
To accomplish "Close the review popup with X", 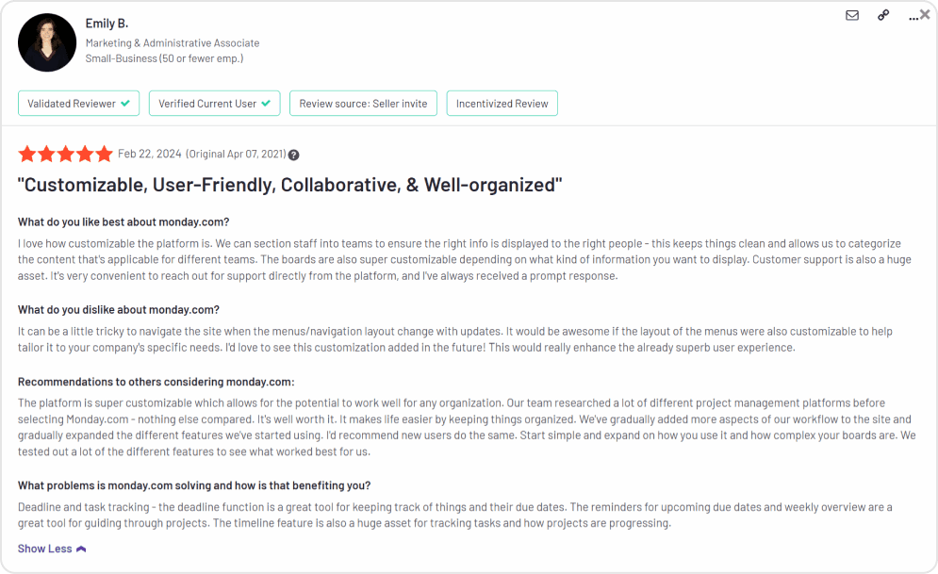I will pos(925,13).
